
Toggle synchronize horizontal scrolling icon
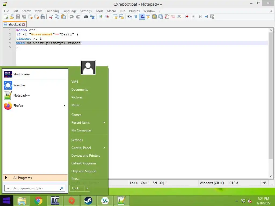(x=121, y=17)
